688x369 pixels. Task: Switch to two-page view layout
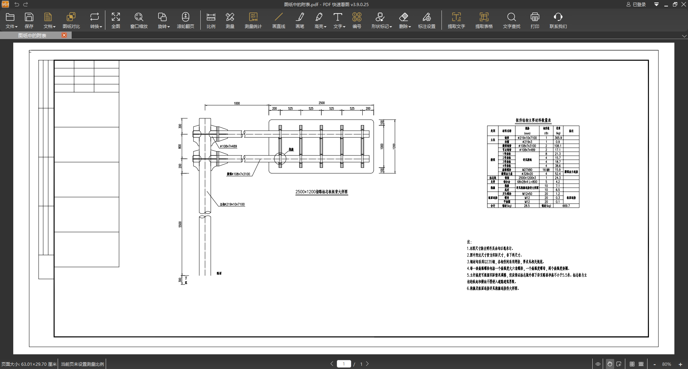point(632,364)
